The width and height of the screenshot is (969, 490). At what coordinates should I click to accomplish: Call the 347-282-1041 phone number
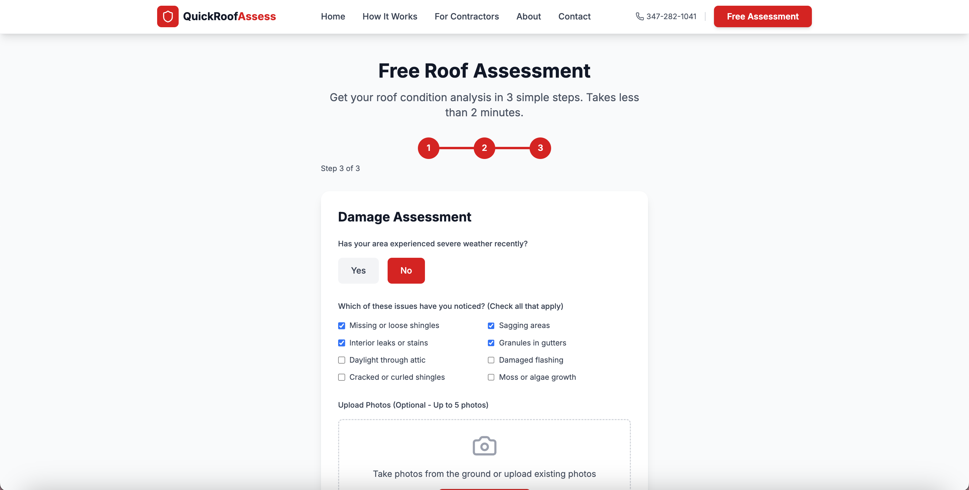coord(671,16)
